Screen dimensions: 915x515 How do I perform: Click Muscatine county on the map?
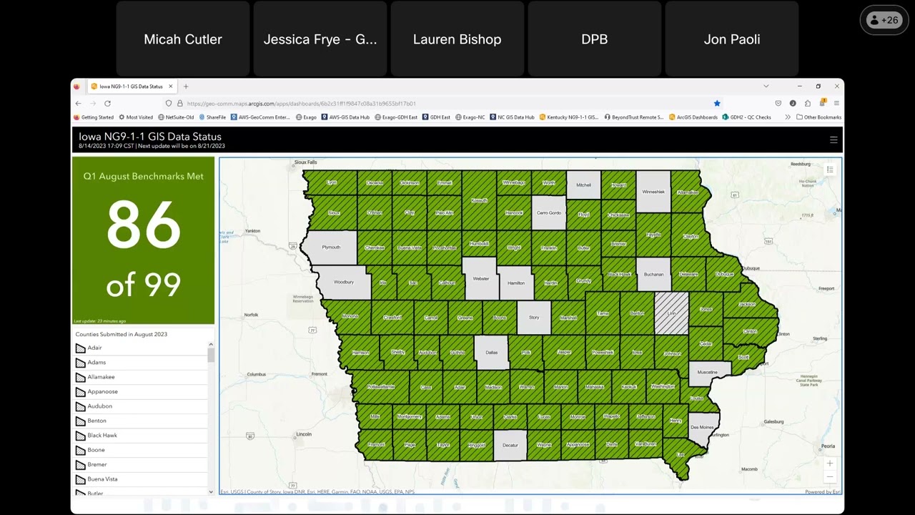click(x=708, y=371)
